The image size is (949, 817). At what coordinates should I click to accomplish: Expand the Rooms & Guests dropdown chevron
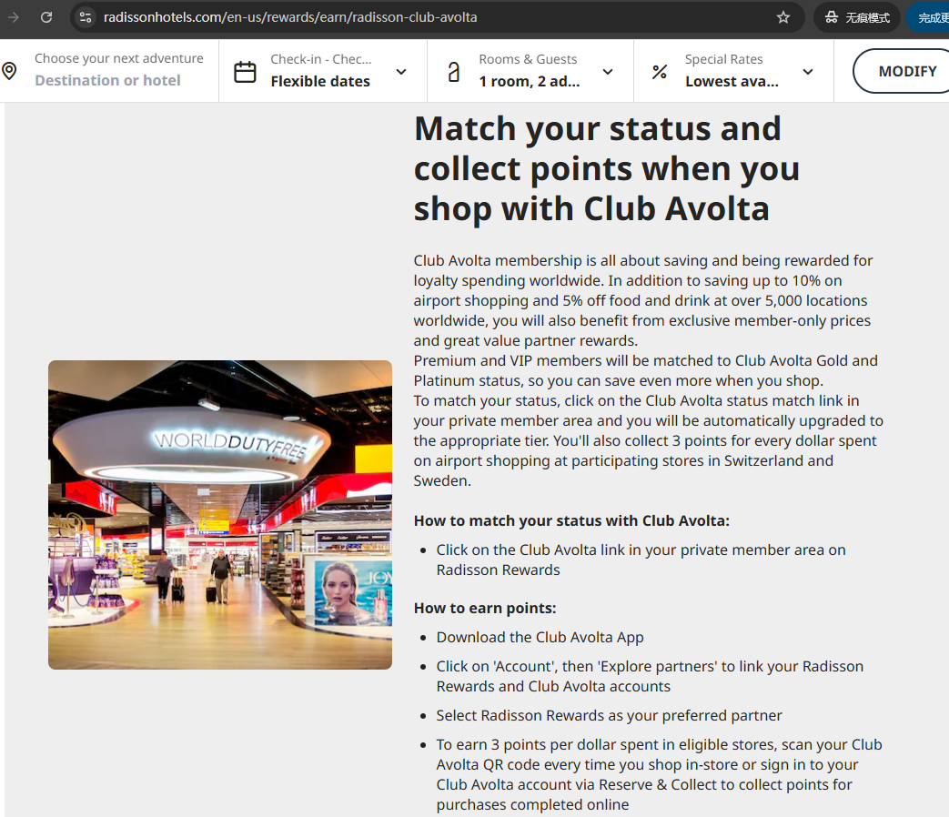609,72
